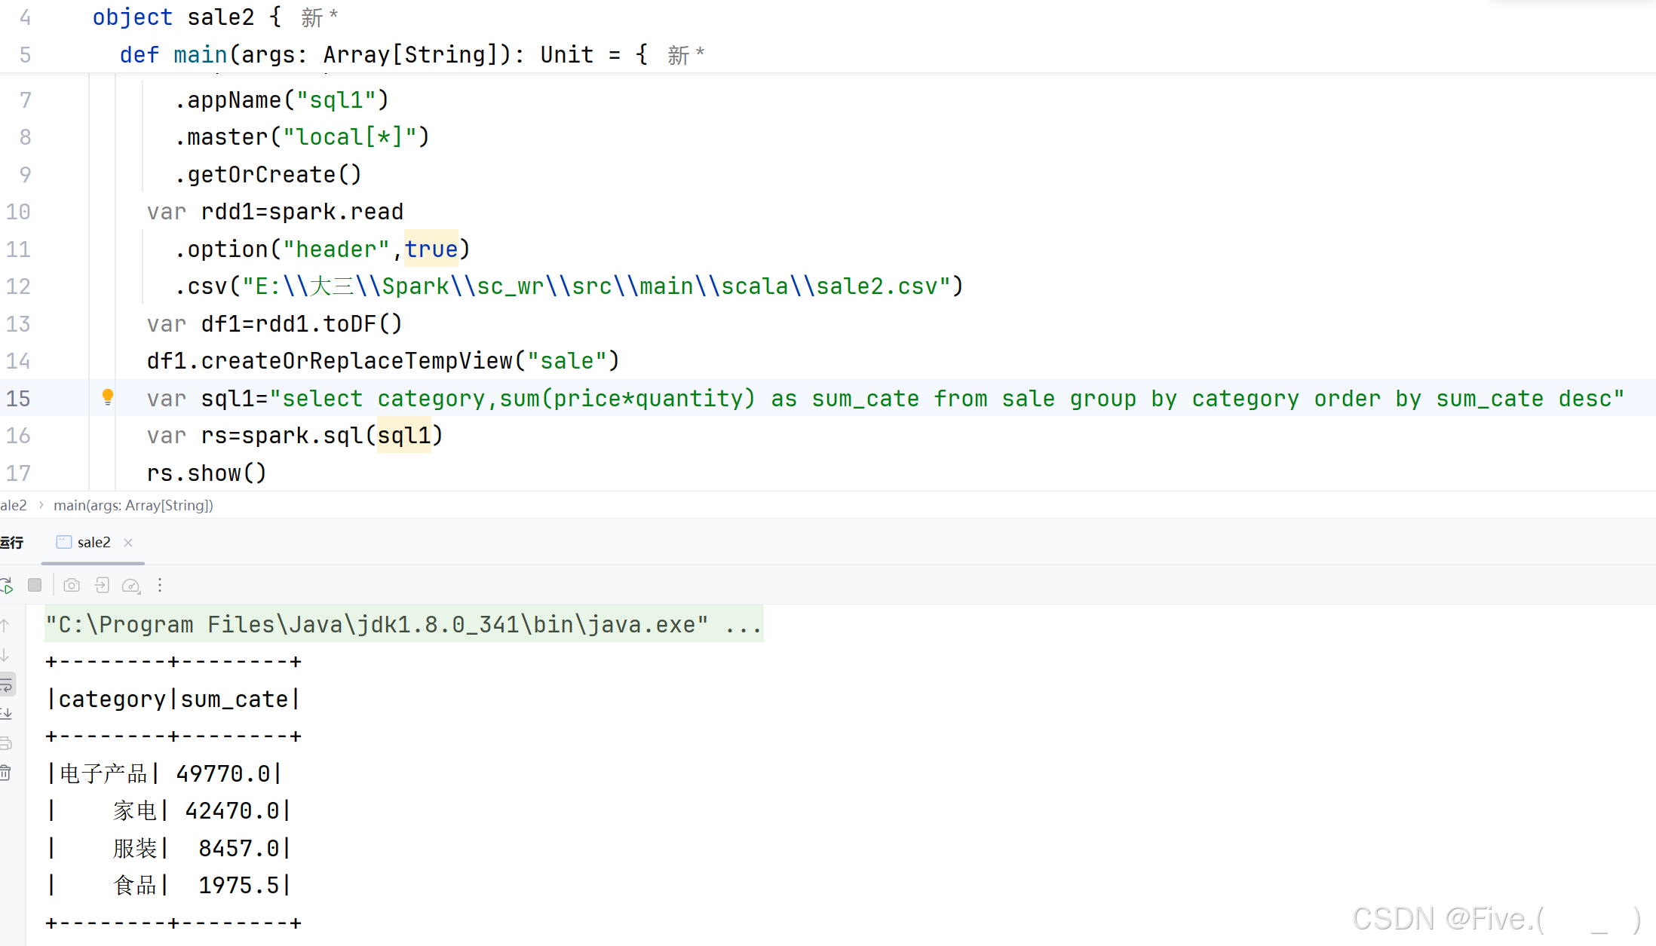Click breadcrumb main(args: Array[String])
Image resolution: width=1656 pixels, height=946 pixels.
click(x=133, y=506)
